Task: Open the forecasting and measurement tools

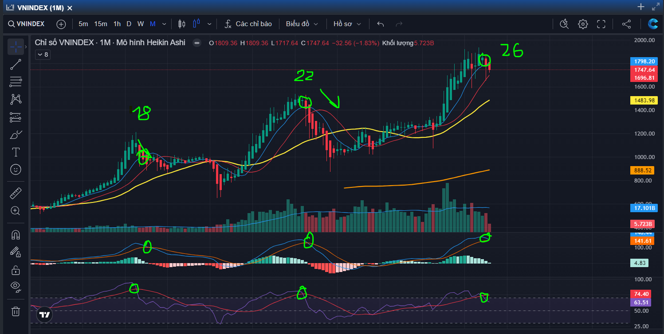Action: (x=16, y=117)
